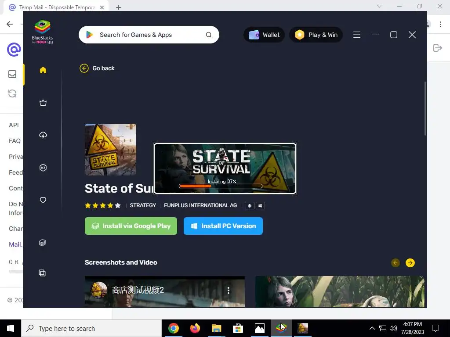This screenshot has width=450, height=337.
Task: Open Chrome three-dot menu
Action: 440,24
